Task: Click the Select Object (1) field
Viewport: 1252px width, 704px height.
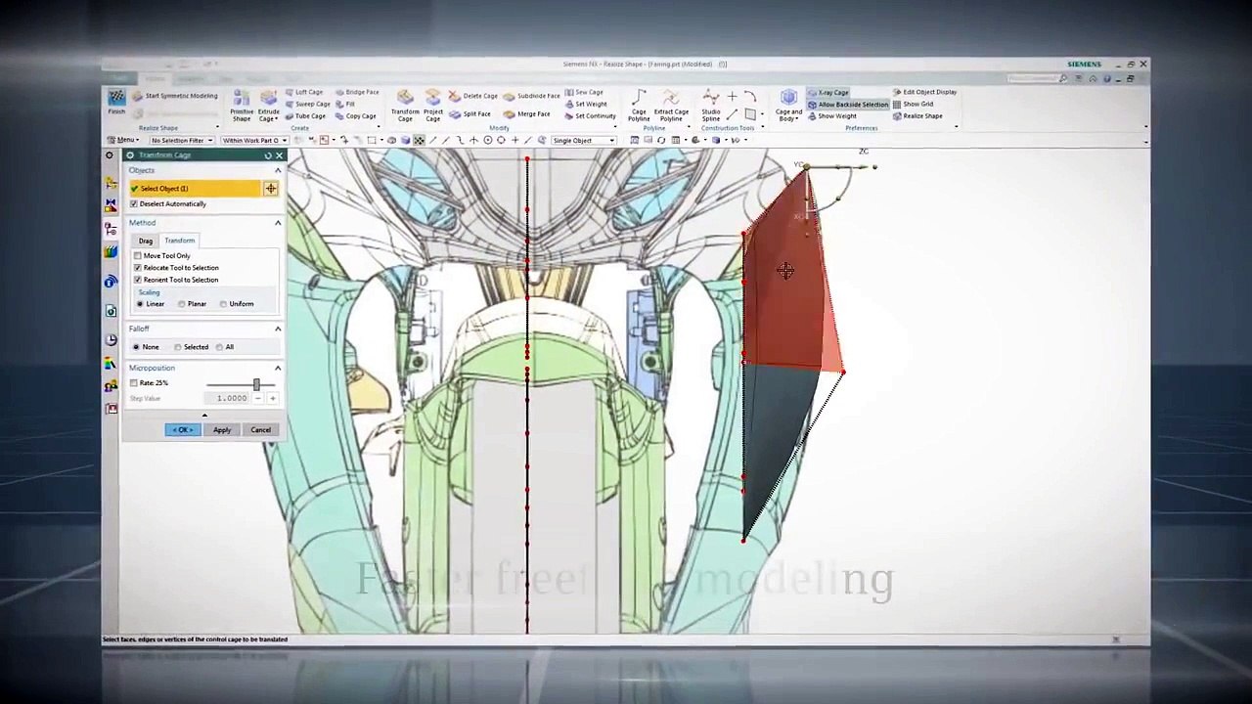Action: pos(196,188)
